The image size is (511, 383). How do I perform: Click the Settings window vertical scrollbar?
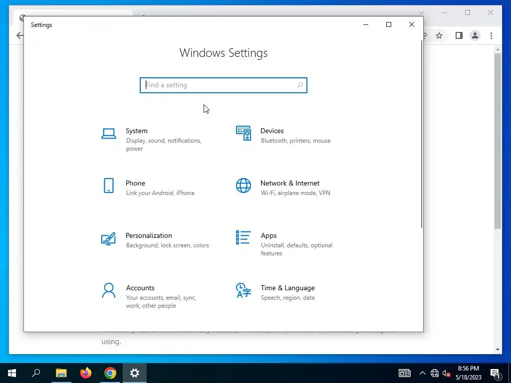pos(422,134)
